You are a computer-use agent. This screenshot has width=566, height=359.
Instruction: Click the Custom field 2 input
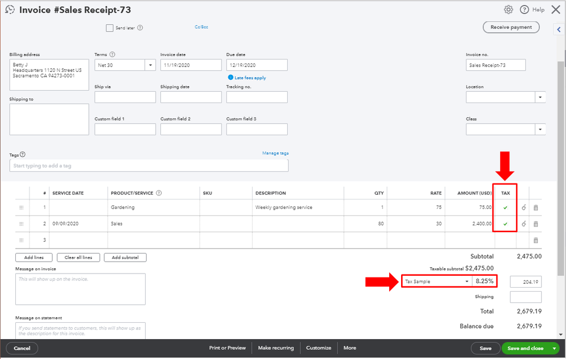point(191,129)
